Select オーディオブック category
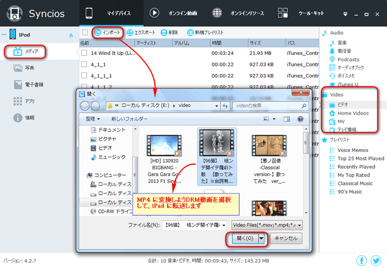This screenshot has height=269, width=387. tap(347, 68)
